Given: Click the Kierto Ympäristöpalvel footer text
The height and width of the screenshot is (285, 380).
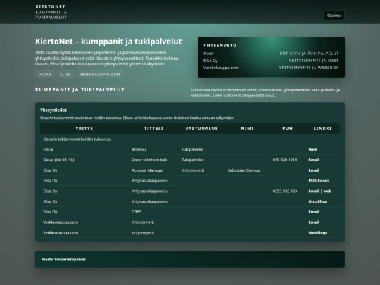Looking at the screenshot, I should tap(63, 259).
